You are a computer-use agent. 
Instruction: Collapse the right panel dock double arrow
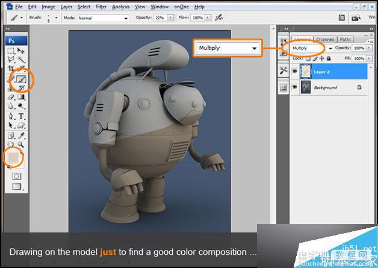[x=371, y=29]
